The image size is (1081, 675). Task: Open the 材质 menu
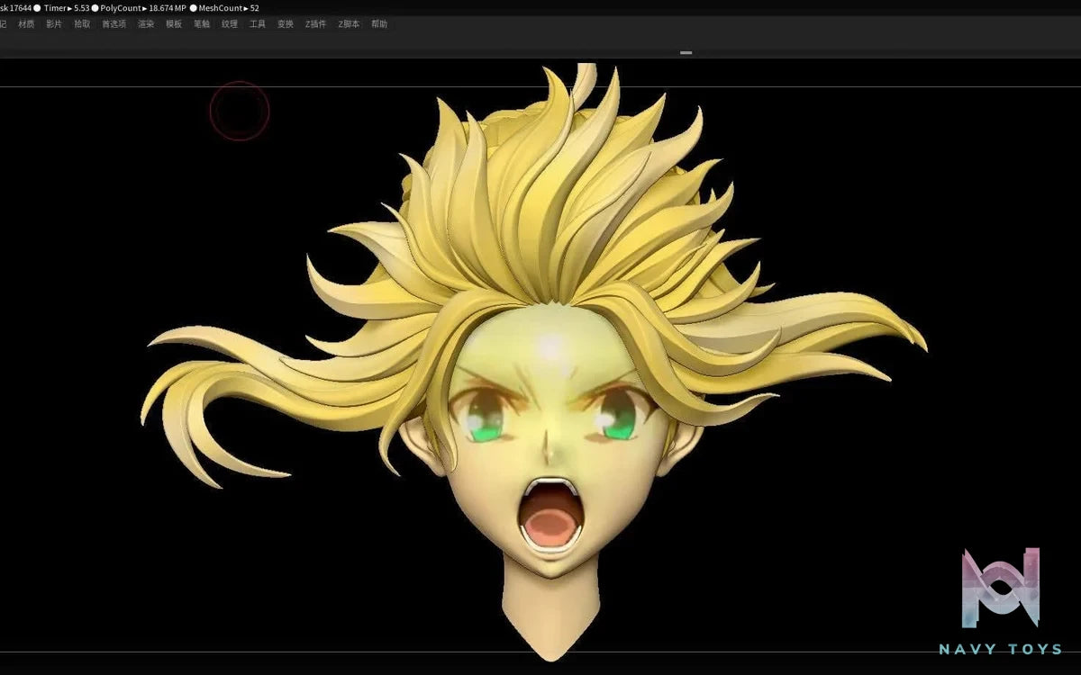click(x=26, y=24)
